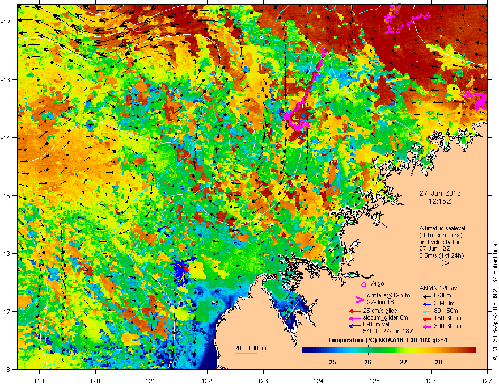Click the black arrow for ANMN 0-30m
The image size is (499, 386).
(x=426, y=296)
